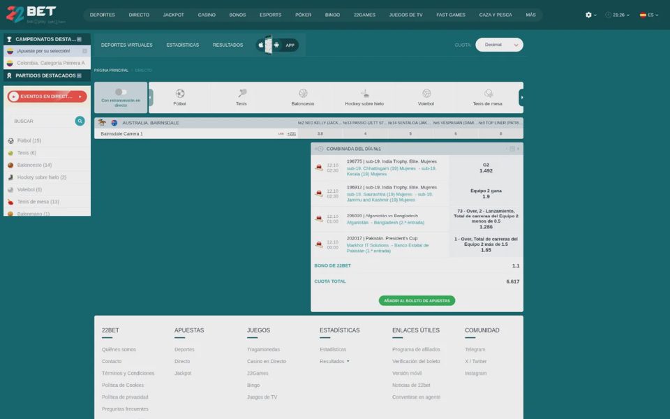
Task: Collapse Partidos Destacados section
Action: pos(79,75)
